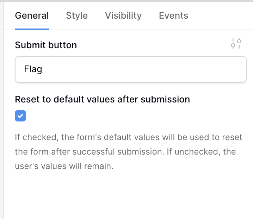Image resolution: width=253 pixels, height=219 pixels.
Task: Switch to the Style tab
Action: coord(77,15)
